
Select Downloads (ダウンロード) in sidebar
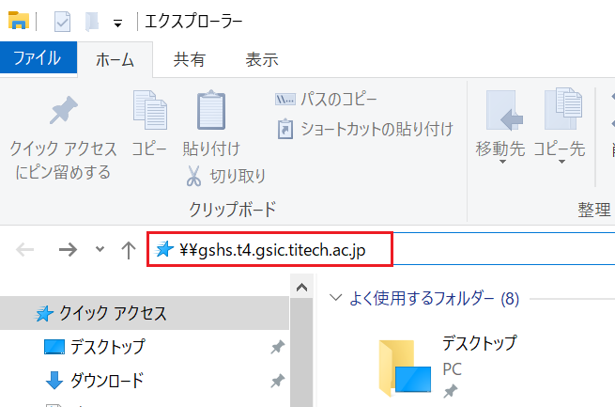click(107, 381)
